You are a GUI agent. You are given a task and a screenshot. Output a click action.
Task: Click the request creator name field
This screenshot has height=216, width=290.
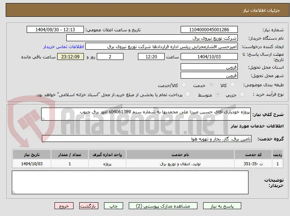point(161,47)
